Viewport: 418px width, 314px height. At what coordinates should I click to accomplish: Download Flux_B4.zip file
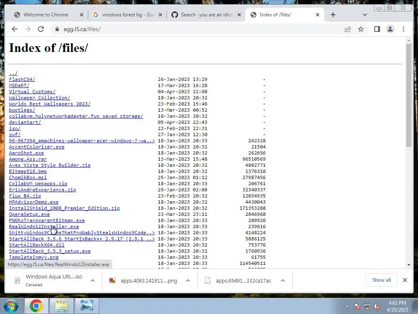pos(25,196)
